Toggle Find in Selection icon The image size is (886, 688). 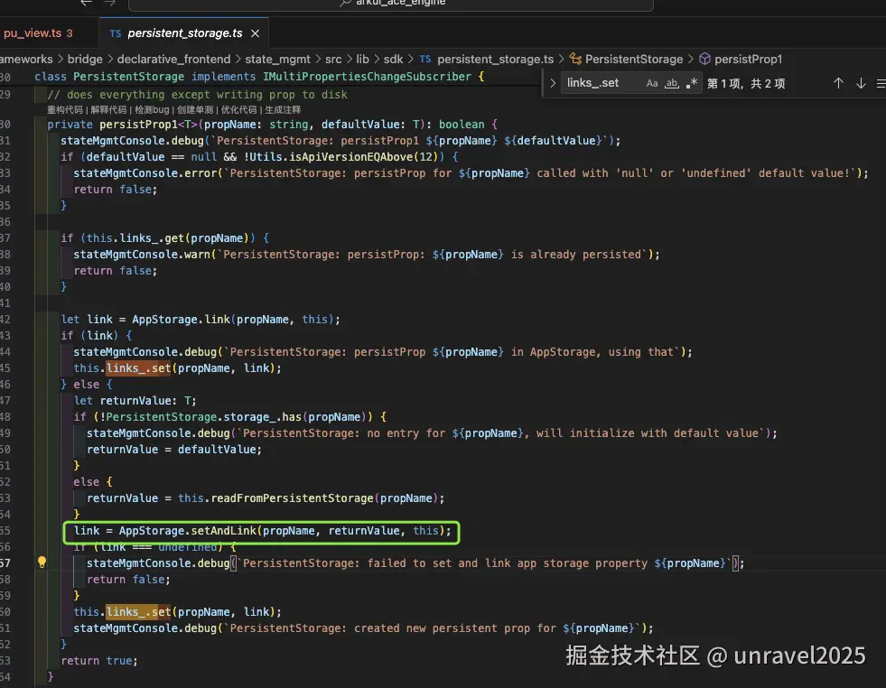(x=881, y=84)
